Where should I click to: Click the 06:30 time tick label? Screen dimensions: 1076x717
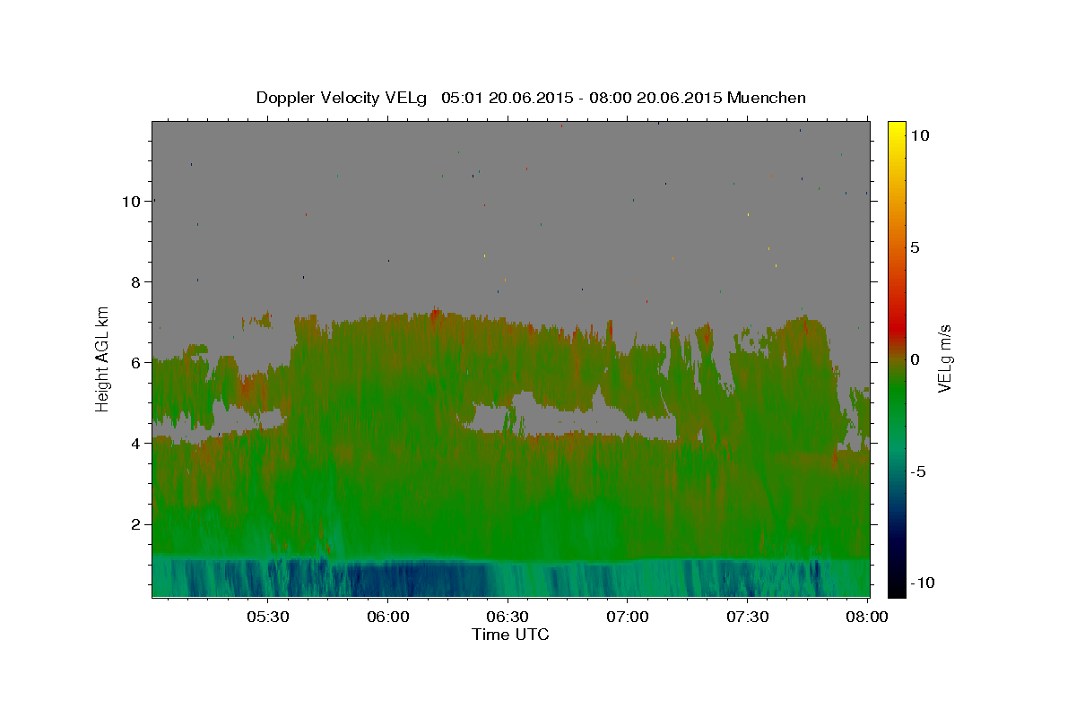508,618
